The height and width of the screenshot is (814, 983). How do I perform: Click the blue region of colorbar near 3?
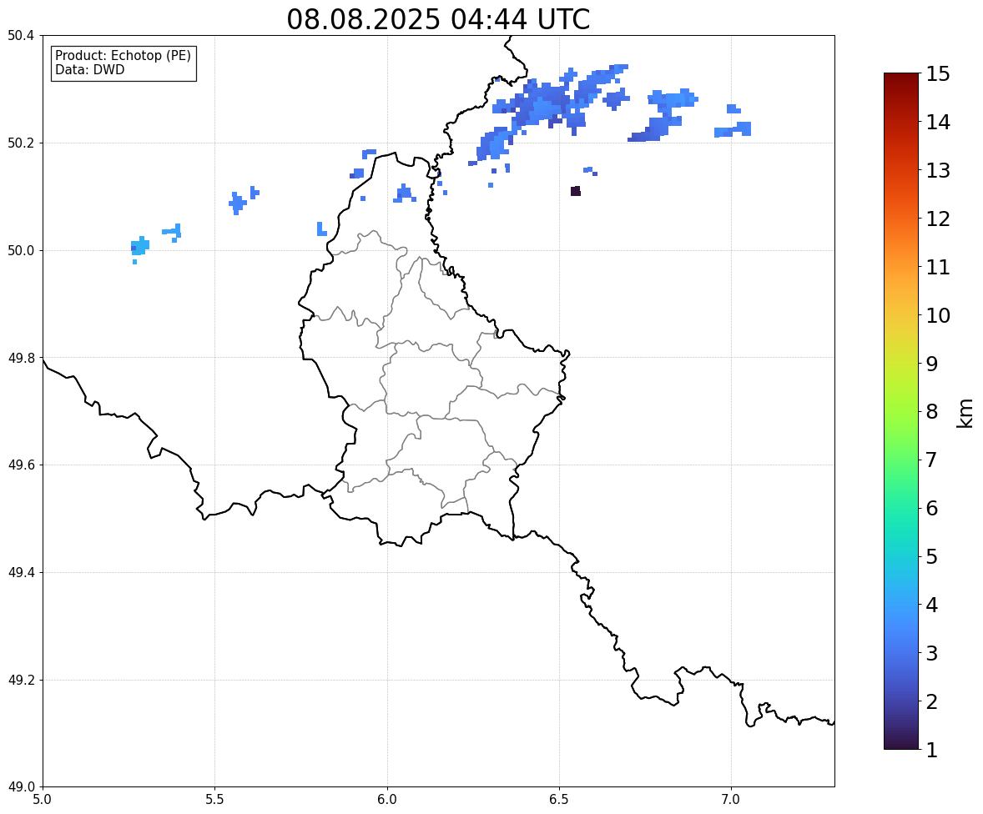(x=901, y=653)
